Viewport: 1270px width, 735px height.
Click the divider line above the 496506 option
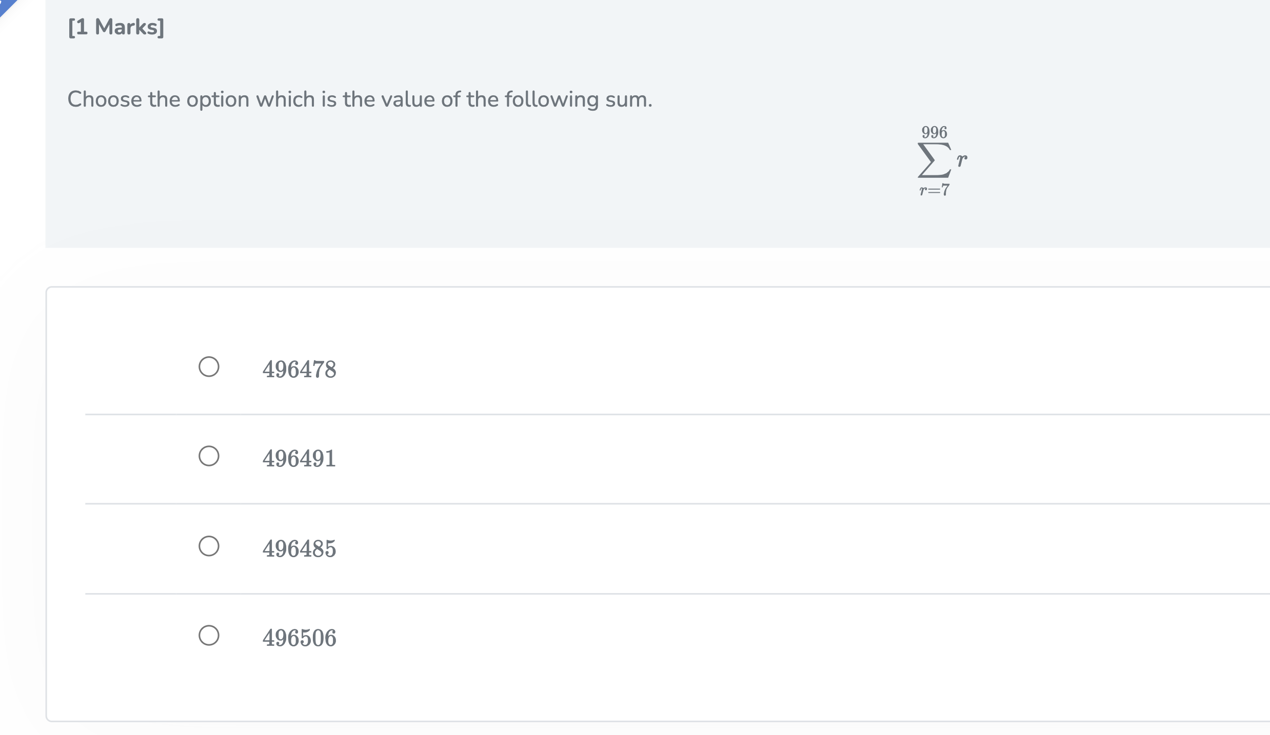click(x=677, y=594)
